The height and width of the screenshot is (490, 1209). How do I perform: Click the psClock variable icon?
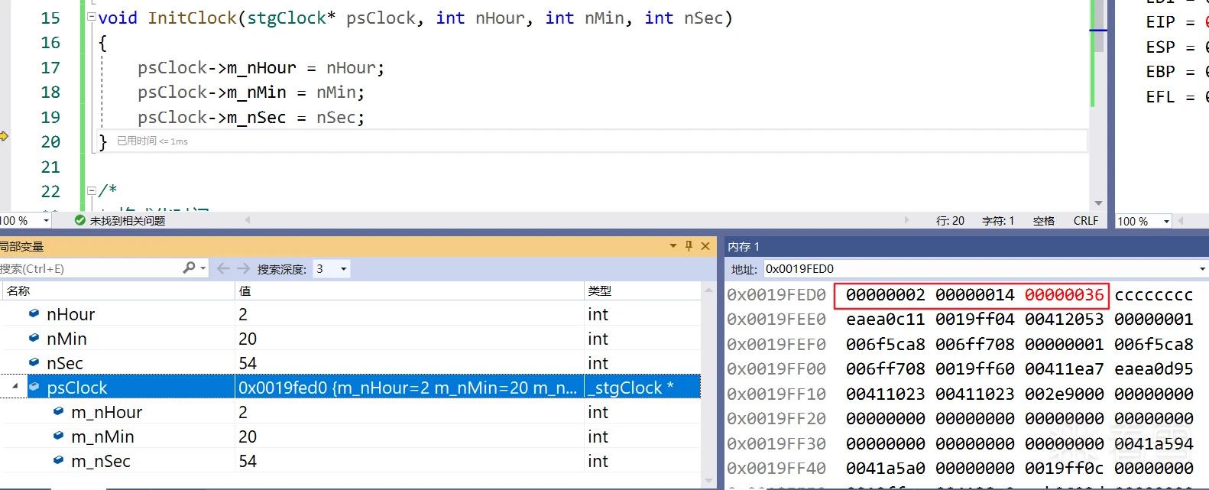pyautogui.click(x=34, y=387)
